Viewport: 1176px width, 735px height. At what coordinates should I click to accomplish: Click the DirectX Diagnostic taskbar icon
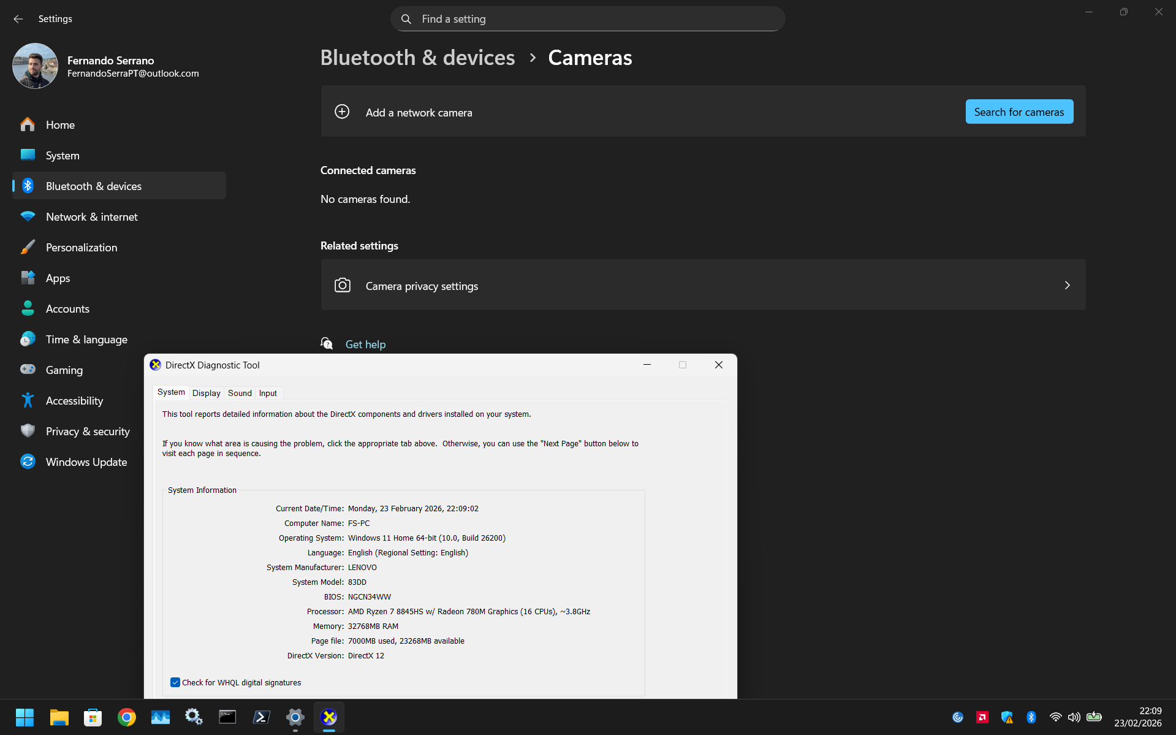329,717
